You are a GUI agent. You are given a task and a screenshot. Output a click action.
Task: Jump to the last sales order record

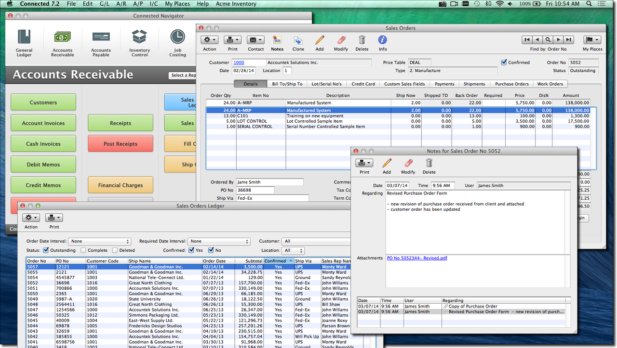(569, 40)
